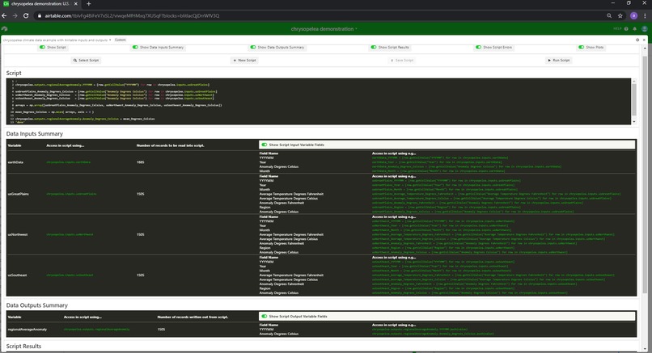Viewport: 652px width, 353px height.
Task: Toggle Show Script Output Variable Fields
Action: [264, 317]
